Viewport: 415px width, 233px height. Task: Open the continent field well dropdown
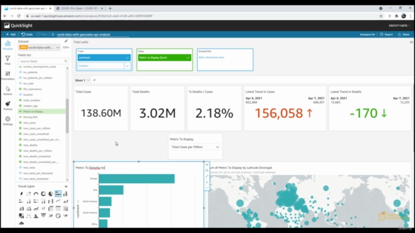(127, 58)
